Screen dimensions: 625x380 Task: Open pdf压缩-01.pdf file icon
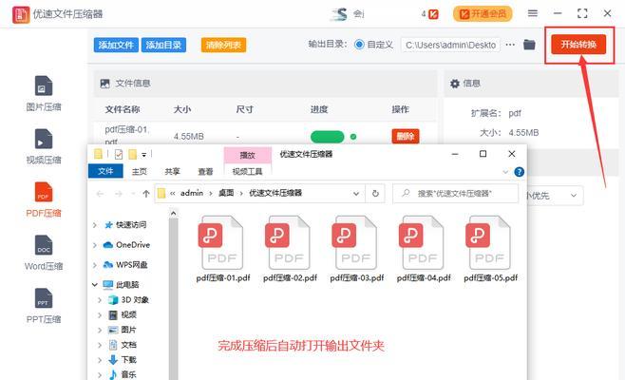point(223,243)
